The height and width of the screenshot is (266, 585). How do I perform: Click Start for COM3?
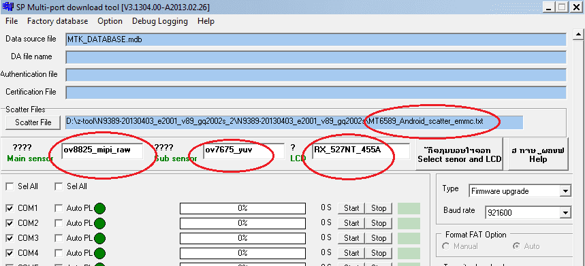351,238
